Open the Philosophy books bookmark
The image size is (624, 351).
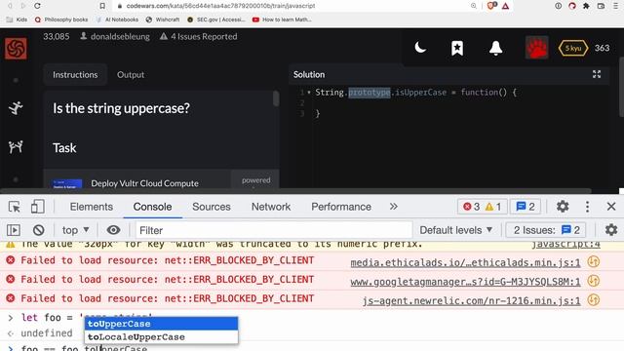click(x=61, y=19)
